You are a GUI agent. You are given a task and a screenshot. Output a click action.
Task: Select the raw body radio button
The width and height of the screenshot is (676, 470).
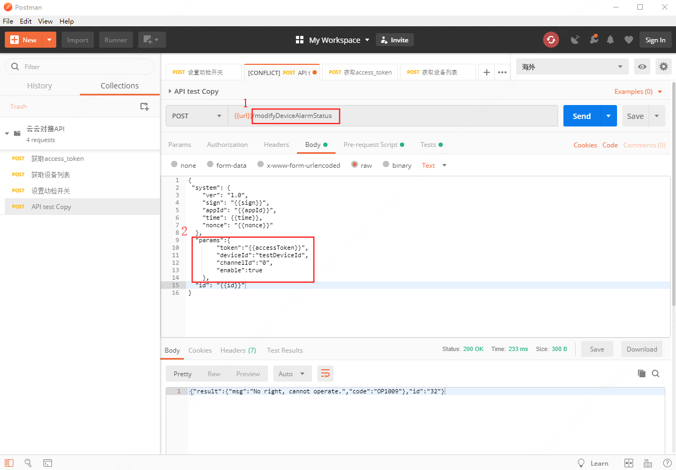pos(354,165)
